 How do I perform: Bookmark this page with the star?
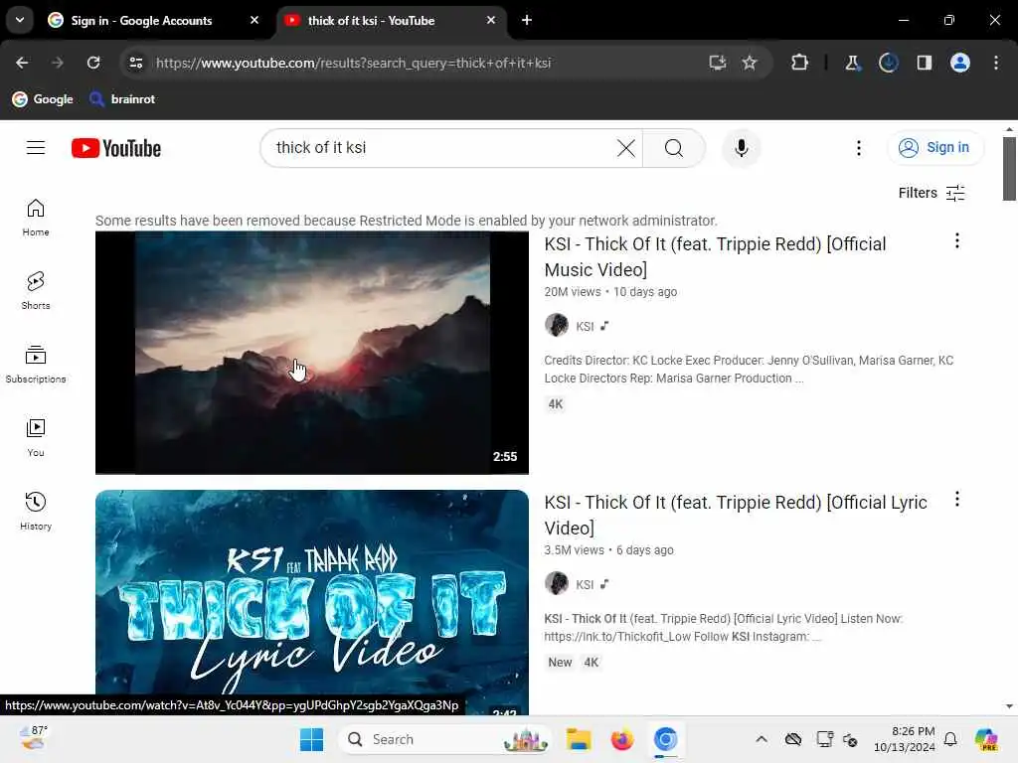point(750,63)
